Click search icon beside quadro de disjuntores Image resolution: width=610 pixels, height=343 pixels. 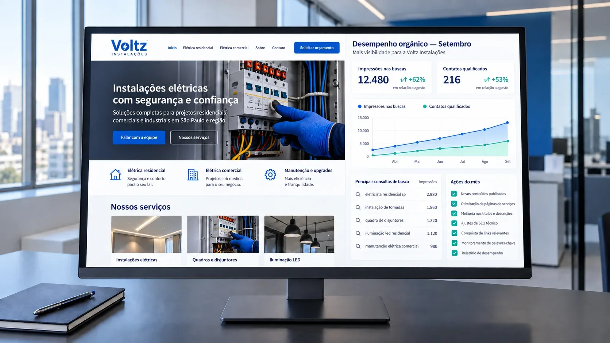(x=358, y=221)
